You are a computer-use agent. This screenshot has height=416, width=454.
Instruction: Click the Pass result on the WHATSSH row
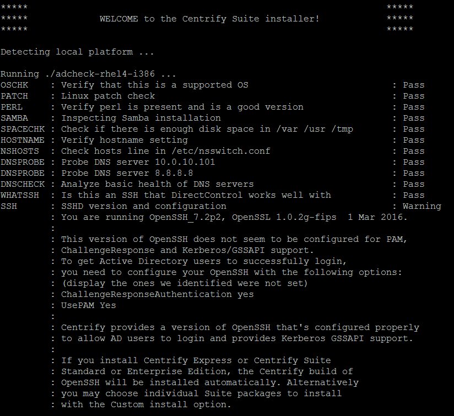[414, 195]
